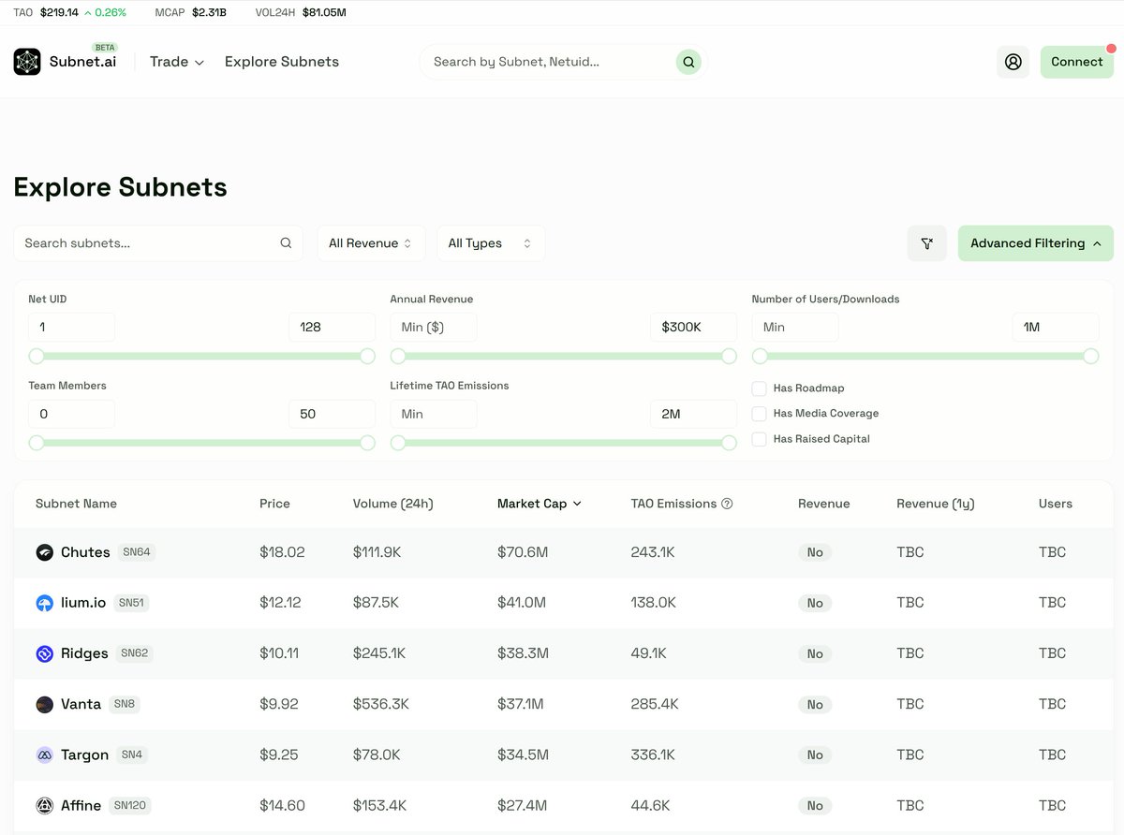Sort by Market Cap column

540,504
